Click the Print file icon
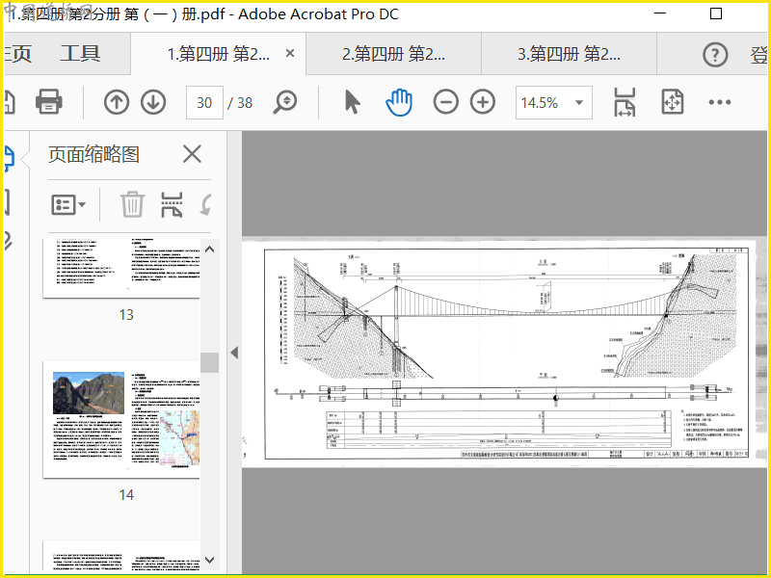 click(x=49, y=102)
